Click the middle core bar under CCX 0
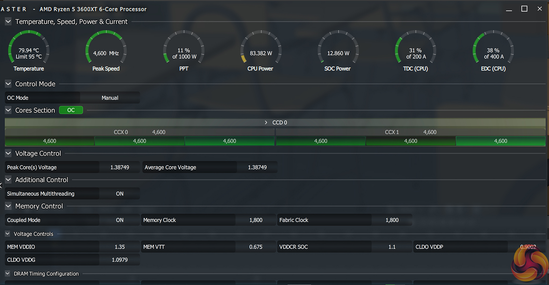 click(140, 141)
